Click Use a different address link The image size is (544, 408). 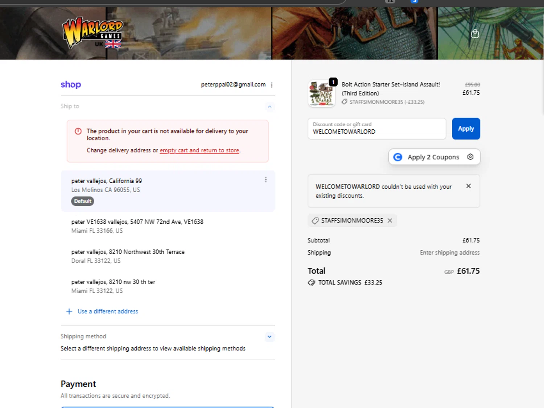tap(108, 312)
